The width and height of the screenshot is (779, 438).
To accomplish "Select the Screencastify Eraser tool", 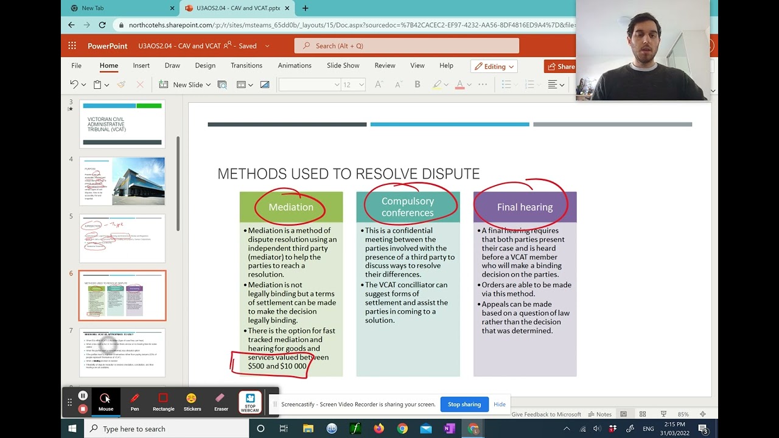I will (x=221, y=402).
